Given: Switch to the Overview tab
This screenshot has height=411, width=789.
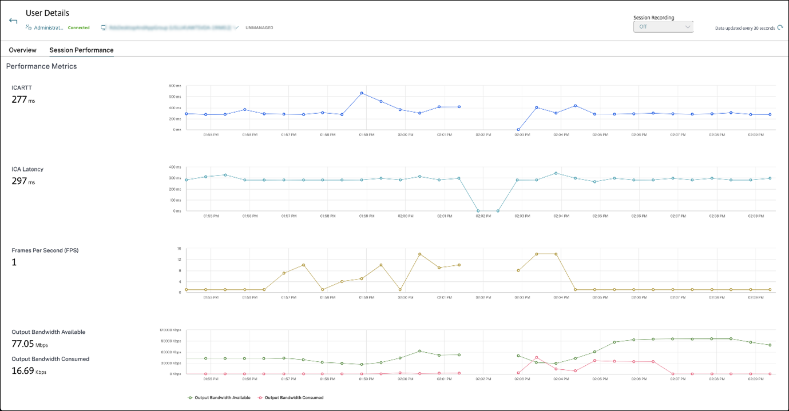Looking at the screenshot, I should (22, 50).
